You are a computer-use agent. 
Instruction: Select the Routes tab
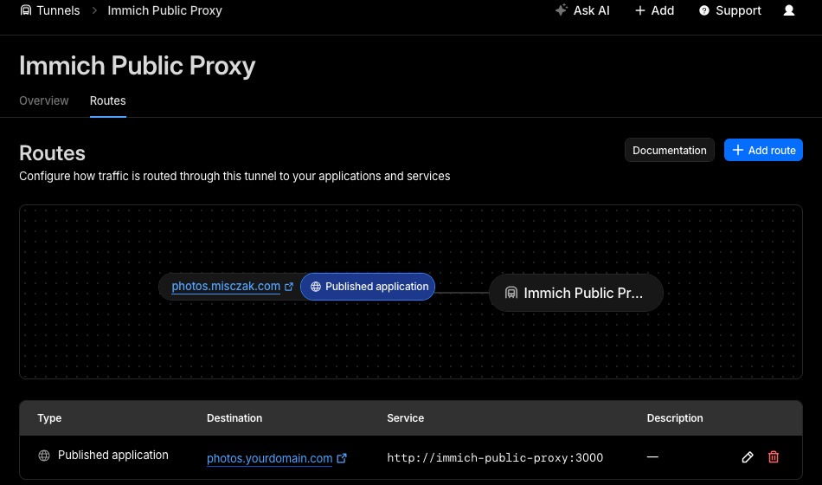pyautogui.click(x=108, y=100)
